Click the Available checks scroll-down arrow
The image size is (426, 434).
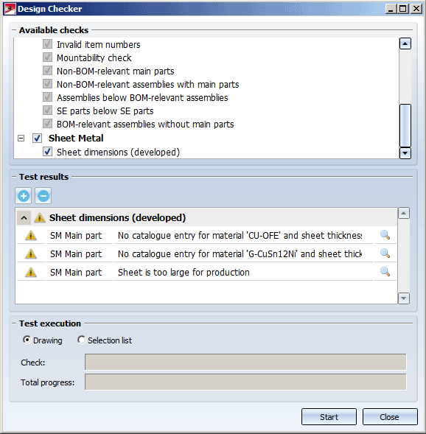[405, 153]
